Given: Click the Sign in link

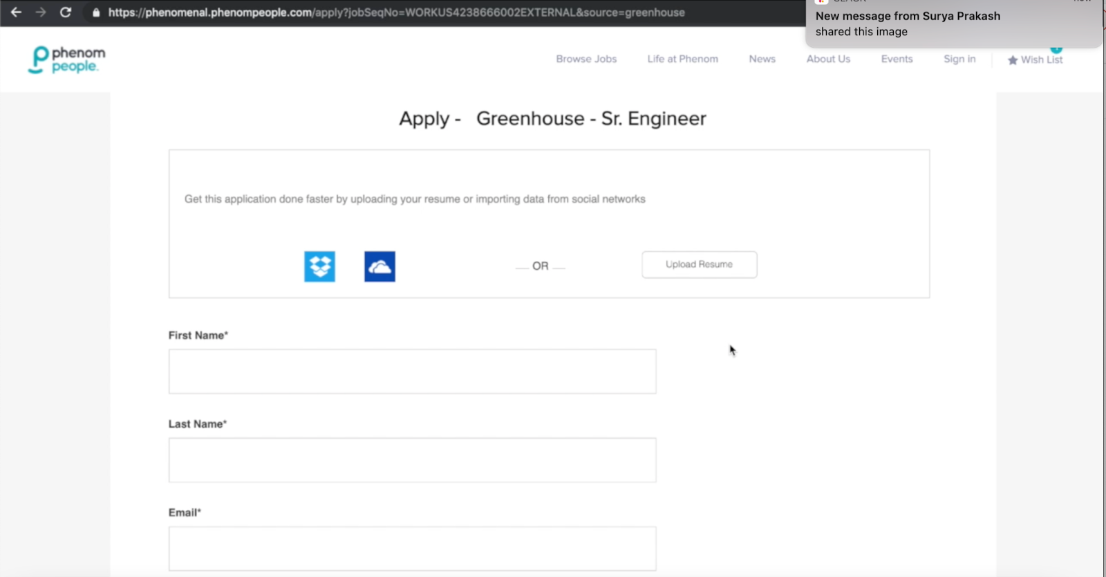Looking at the screenshot, I should 959,59.
